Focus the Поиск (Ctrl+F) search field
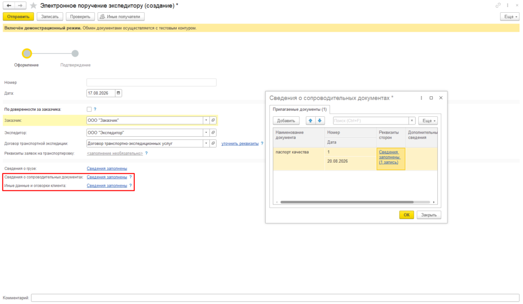This screenshot has height=304, width=523. [x=371, y=120]
